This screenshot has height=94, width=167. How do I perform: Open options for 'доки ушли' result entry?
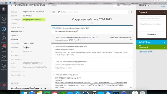(x=130, y=68)
